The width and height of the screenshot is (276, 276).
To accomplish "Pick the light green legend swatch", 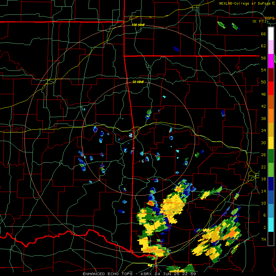I will [x=271, y=170].
